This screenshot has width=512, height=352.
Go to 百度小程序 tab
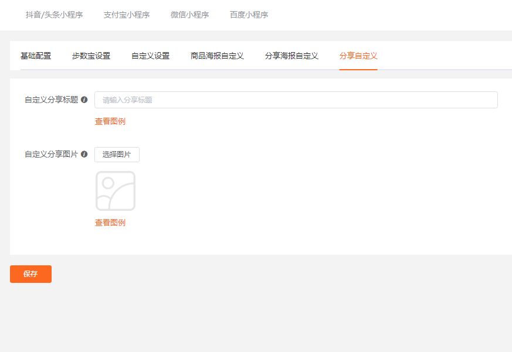click(x=249, y=15)
